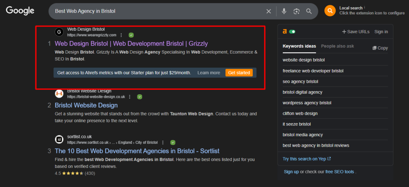Viewport: 409px width, 187px height.
Task: Click the magnifier search icon in search bar
Action: 309,11
